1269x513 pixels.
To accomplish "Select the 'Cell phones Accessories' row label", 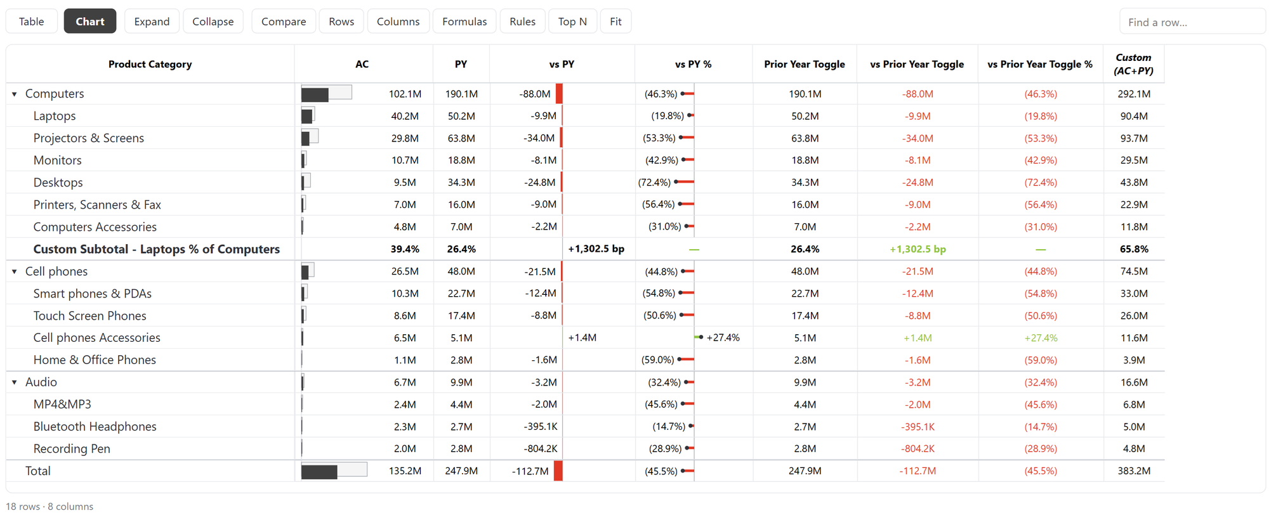I will tap(97, 338).
